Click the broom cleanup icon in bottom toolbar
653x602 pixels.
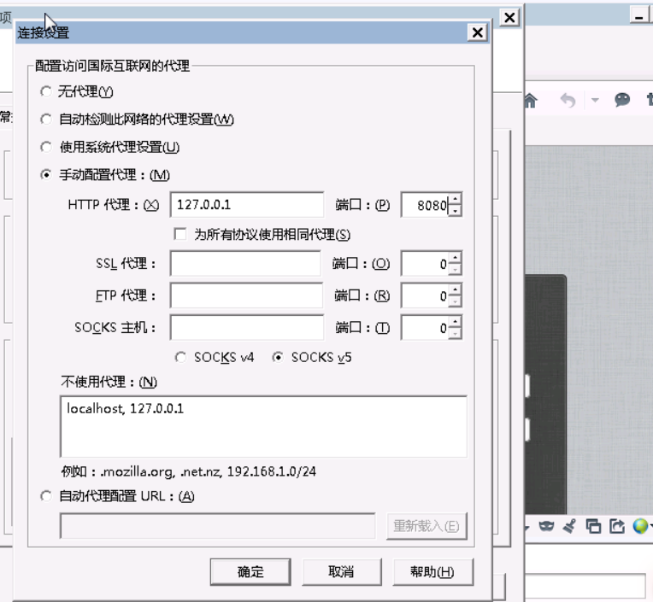pyautogui.click(x=569, y=526)
